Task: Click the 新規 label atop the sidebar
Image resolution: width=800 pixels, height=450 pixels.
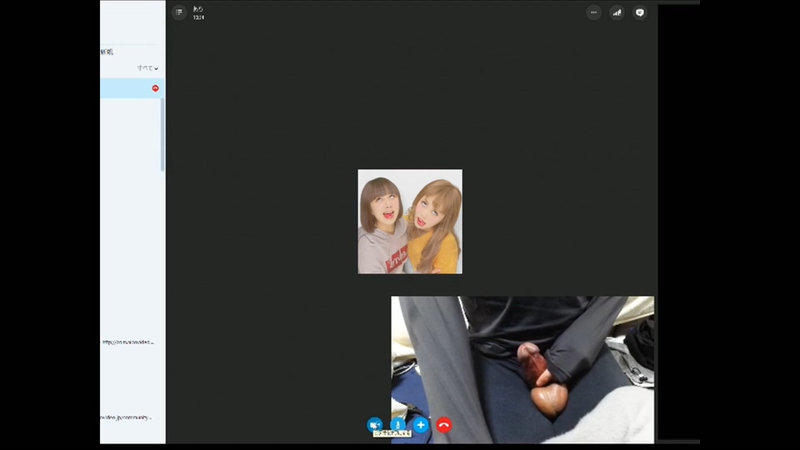Action: [107, 52]
